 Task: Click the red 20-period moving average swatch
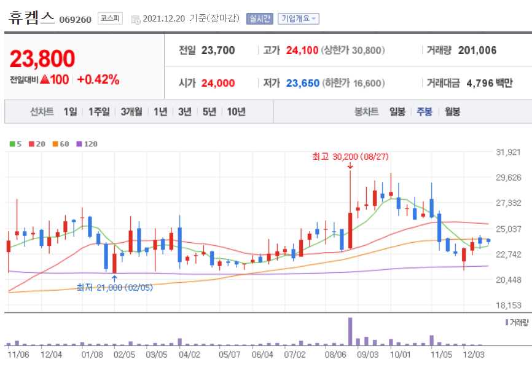coord(31,144)
